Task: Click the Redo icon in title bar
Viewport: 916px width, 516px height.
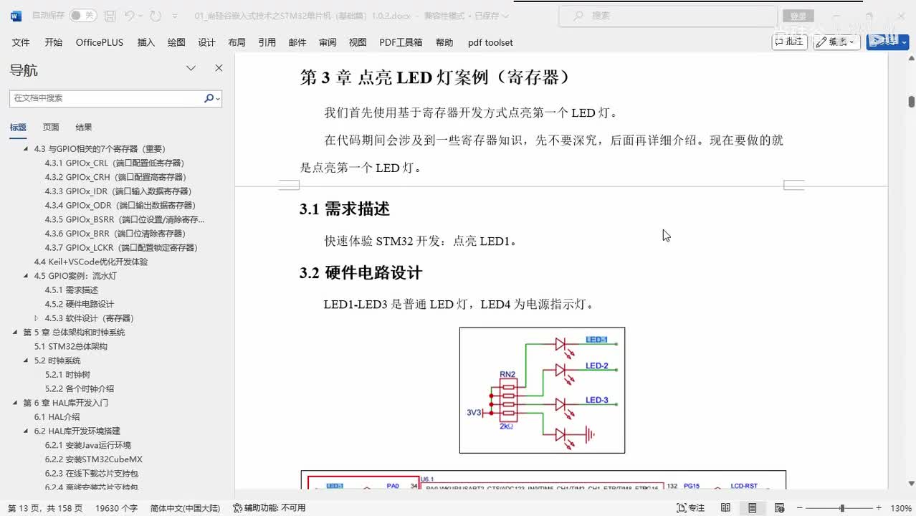Action: pos(156,16)
